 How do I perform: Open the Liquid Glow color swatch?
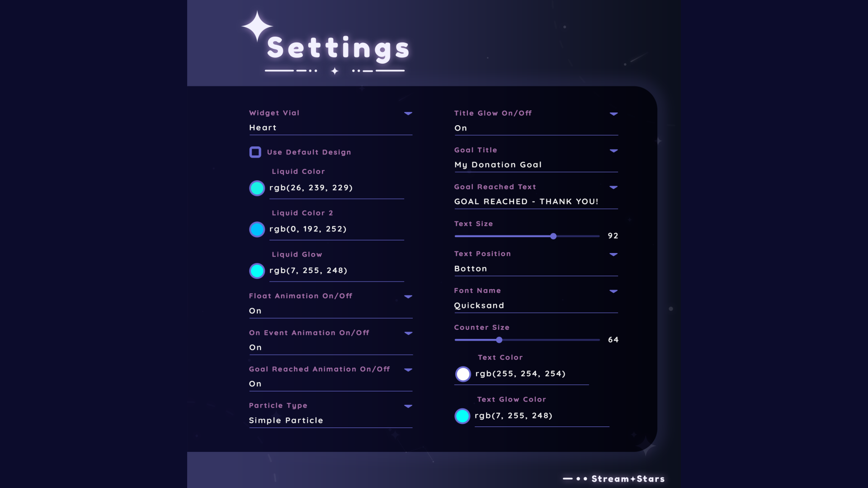point(257,271)
